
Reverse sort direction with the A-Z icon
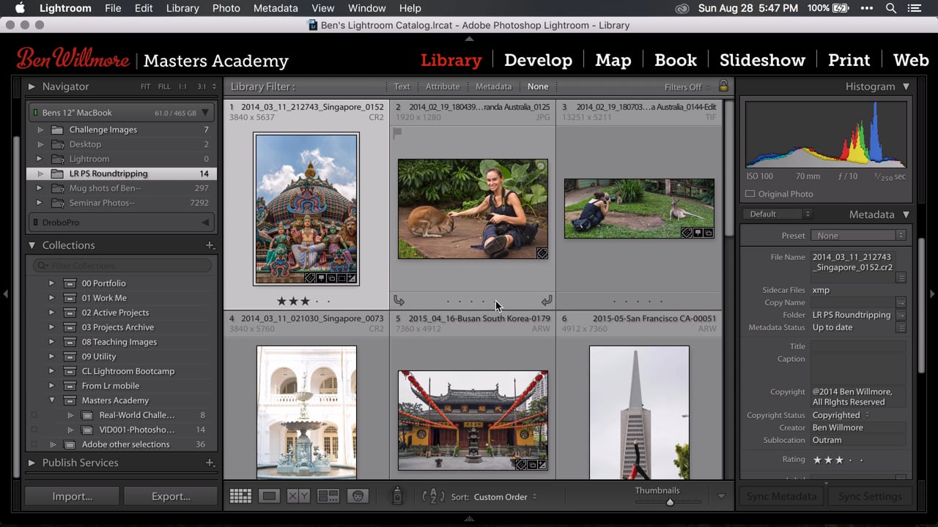point(433,496)
